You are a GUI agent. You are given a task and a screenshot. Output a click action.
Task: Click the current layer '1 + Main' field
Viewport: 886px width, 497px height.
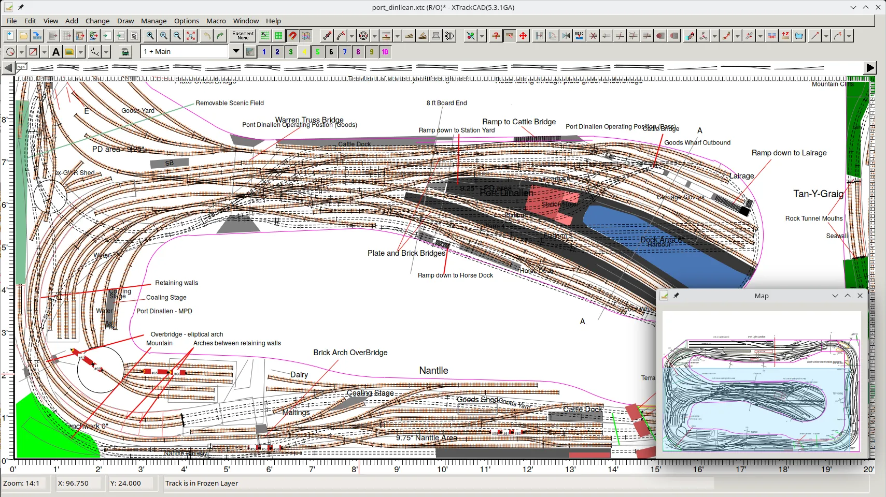coord(185,51)
